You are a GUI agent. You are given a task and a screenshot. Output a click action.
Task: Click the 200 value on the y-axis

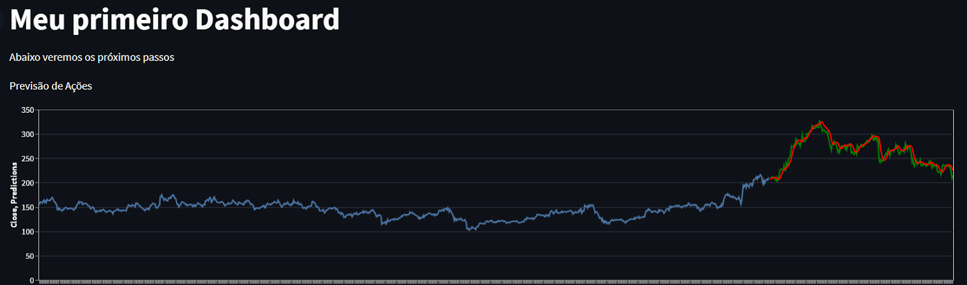(x=28, y=183)
